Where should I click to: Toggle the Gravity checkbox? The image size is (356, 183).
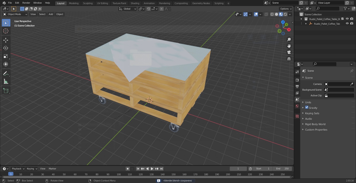tap(307, 107)
